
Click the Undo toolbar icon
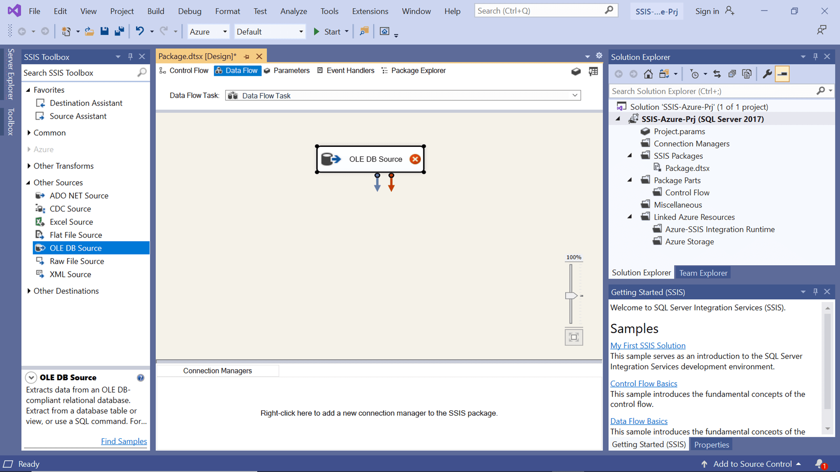(x=140, y=31)
